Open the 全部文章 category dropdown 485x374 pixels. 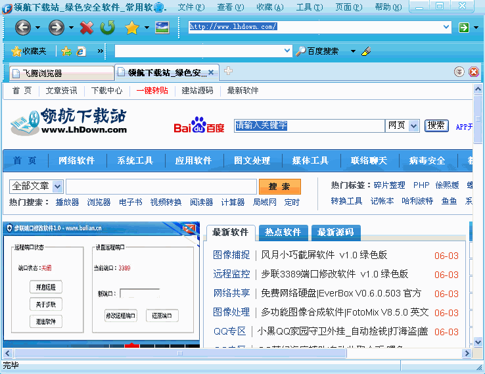tap(58, 186)
